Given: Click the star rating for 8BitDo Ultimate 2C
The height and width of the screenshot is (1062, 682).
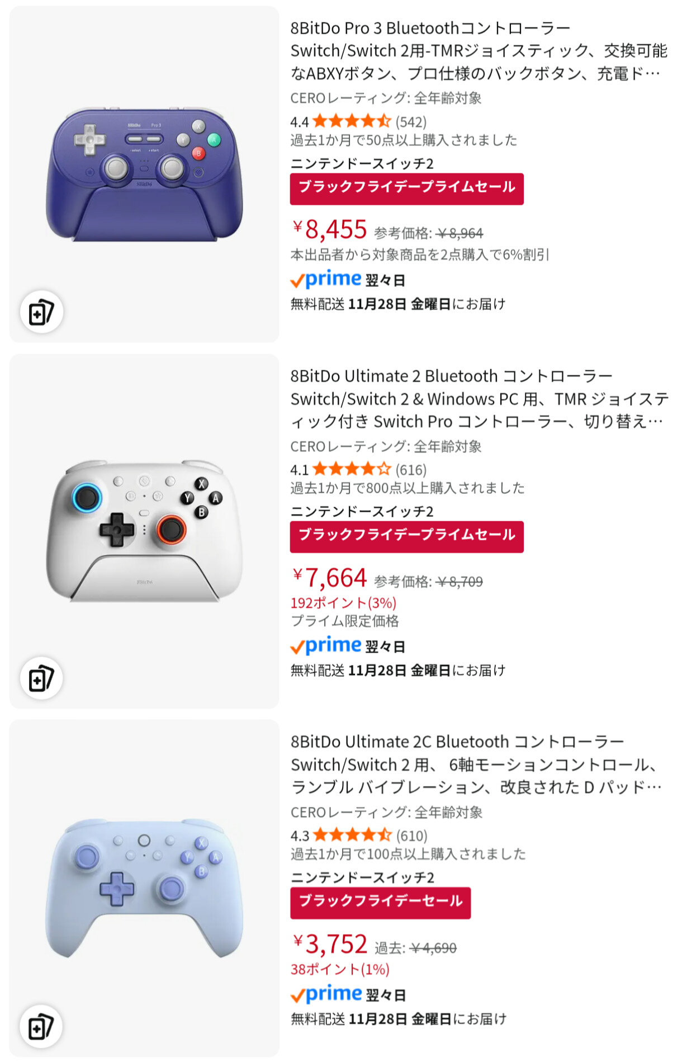Looking at the screenshot, I should [x=352, y=836].
